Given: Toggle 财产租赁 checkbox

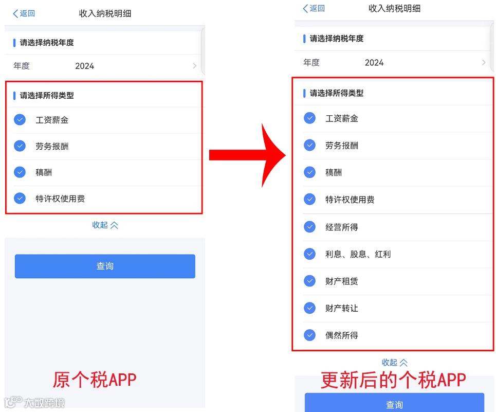Looking at the screenshot, I should pyautogui.click(x=309, y=281).
